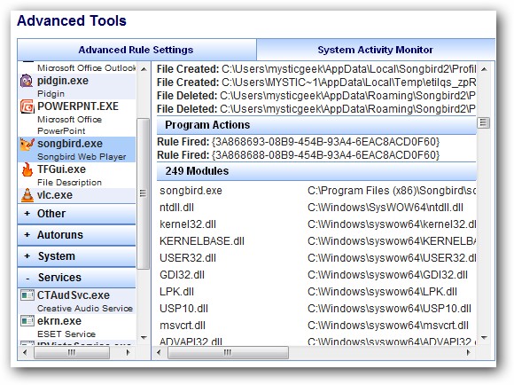
Task: Click left panel vertical scrollbar thumb
Action: [x=144, y=193]
